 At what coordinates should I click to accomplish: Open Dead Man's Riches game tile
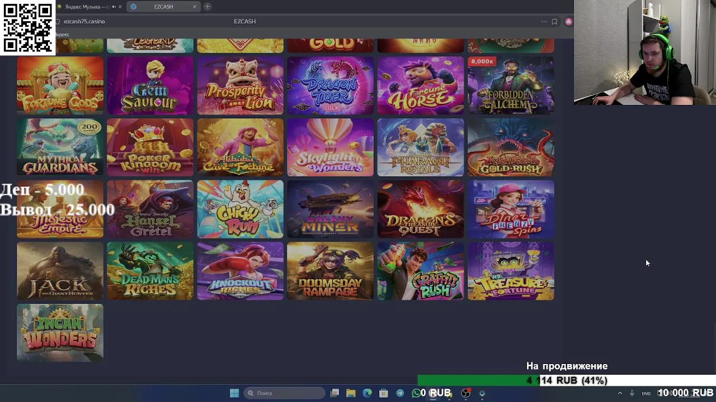[150, 271]
